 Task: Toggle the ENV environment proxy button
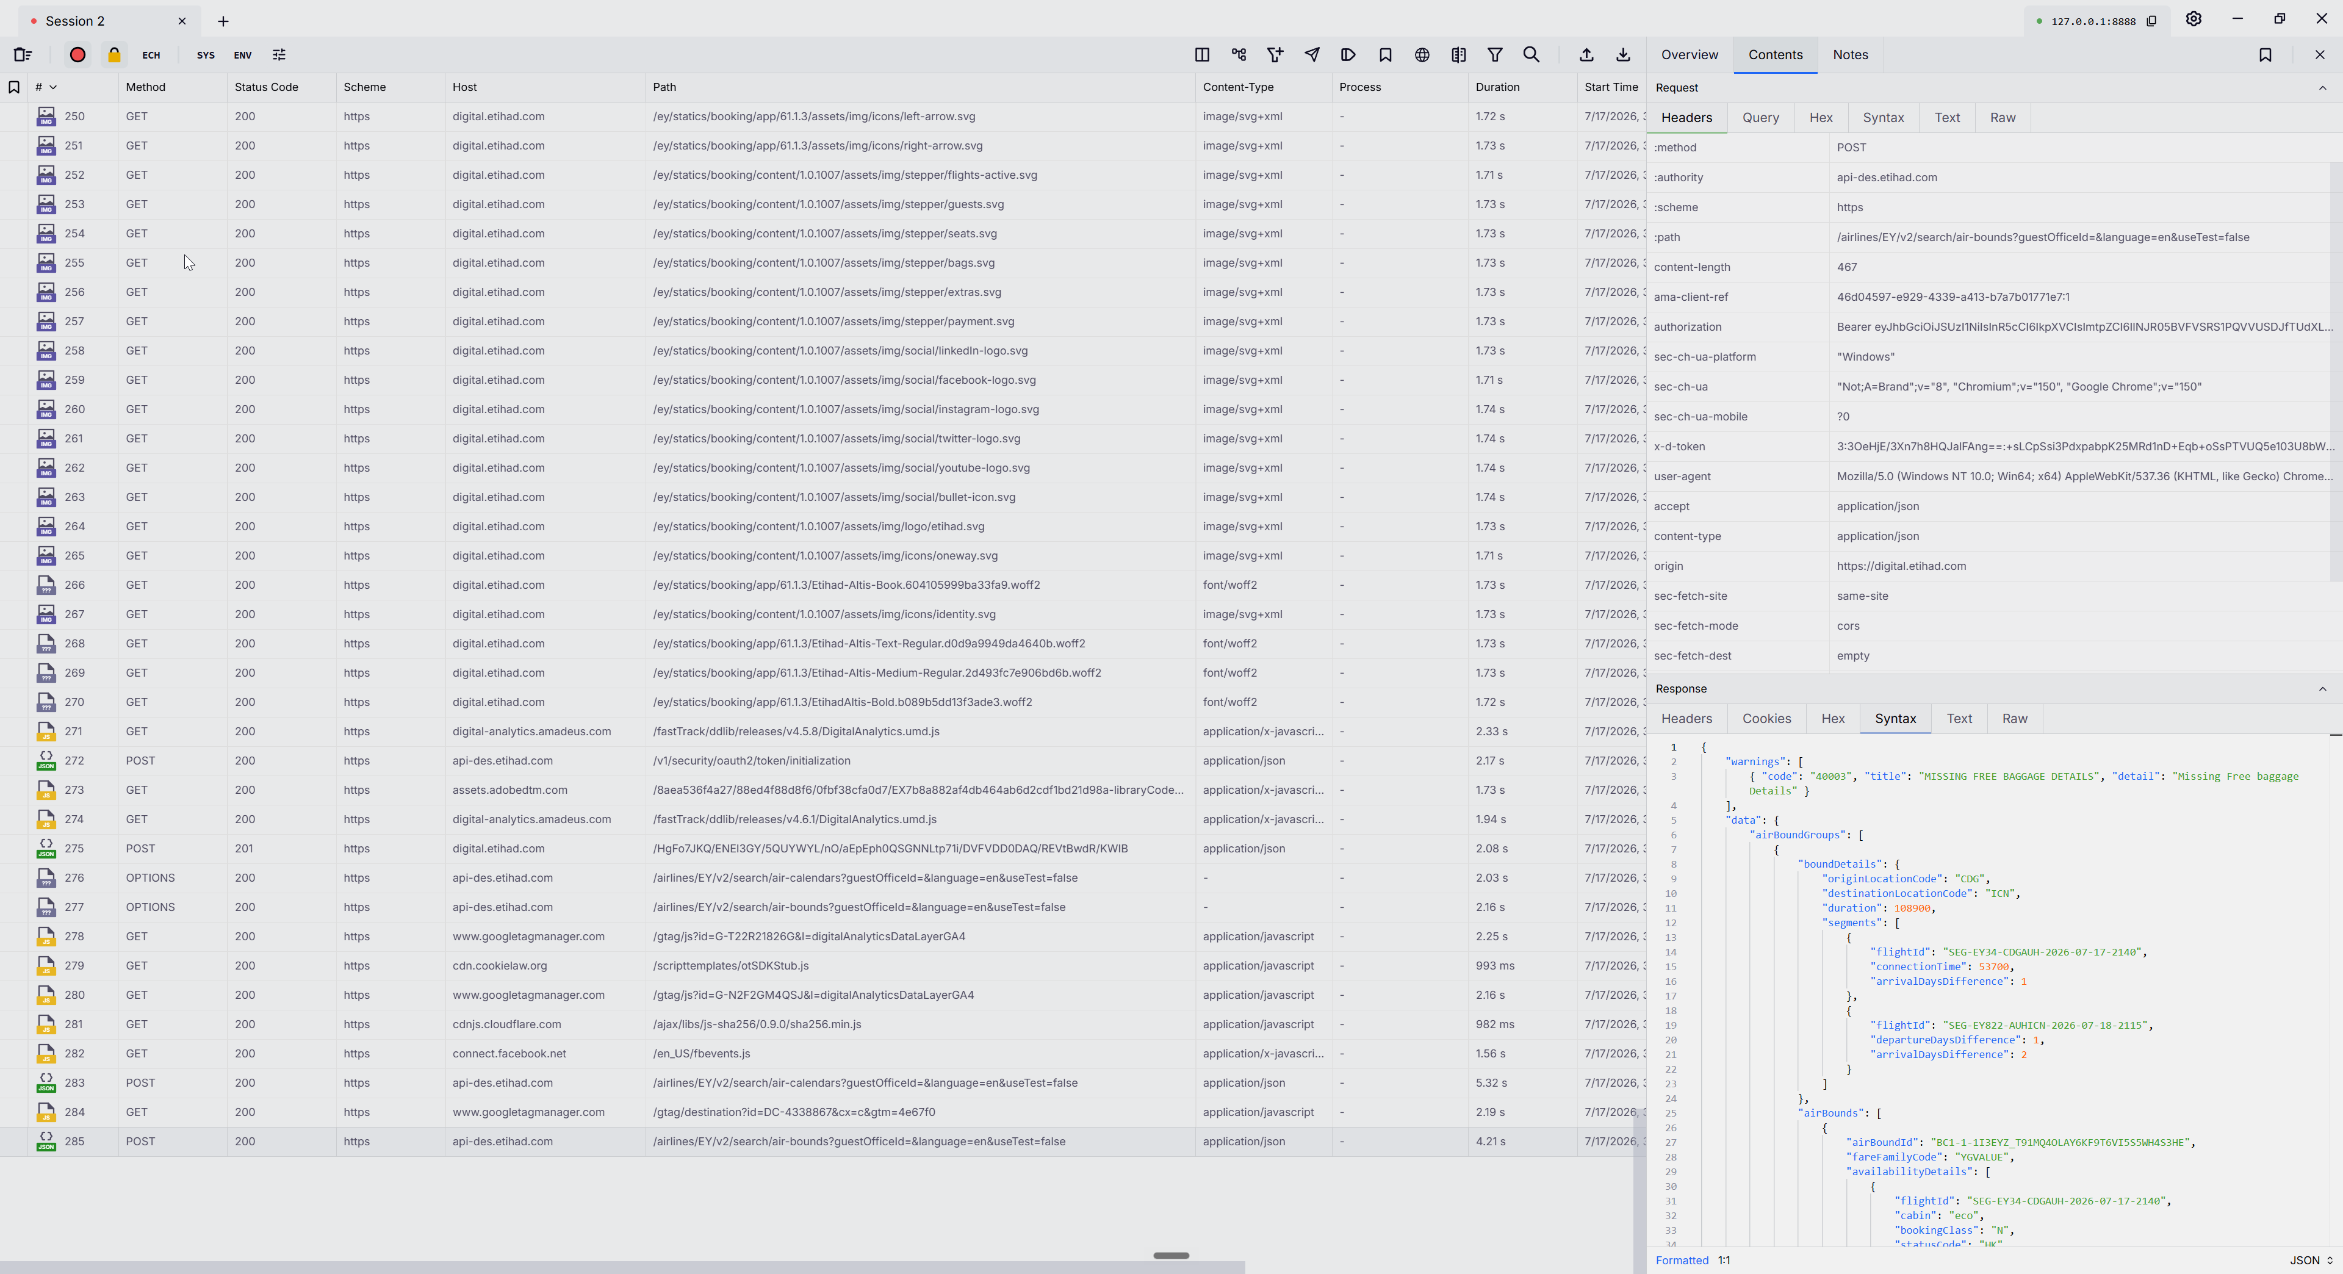pos(243,54)
